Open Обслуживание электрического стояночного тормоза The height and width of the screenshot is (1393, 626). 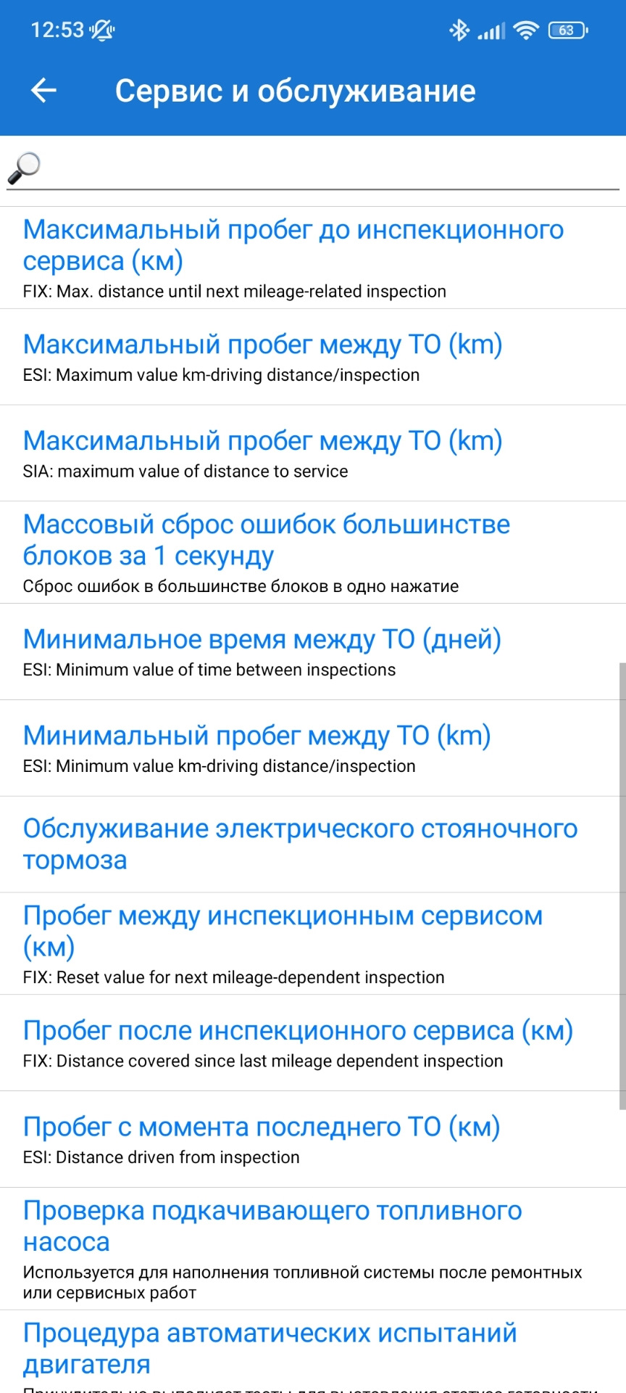click(x=300, y=844)
